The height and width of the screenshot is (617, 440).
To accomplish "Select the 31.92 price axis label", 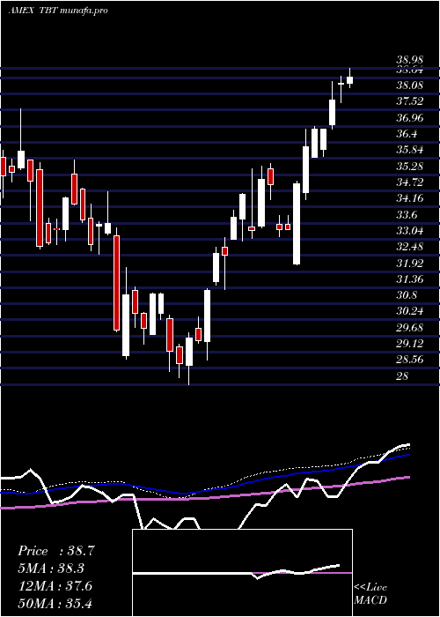I will pos(410,264).
